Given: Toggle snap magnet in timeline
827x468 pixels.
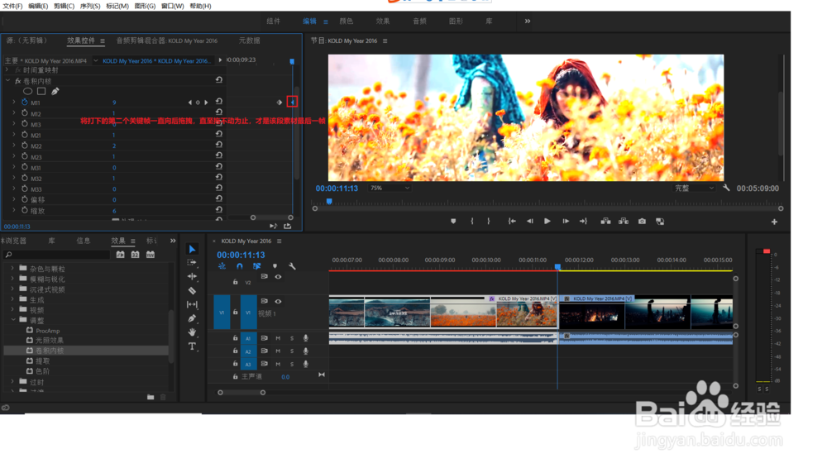Looking at the screenshot, I should click(x=240, y=266).
